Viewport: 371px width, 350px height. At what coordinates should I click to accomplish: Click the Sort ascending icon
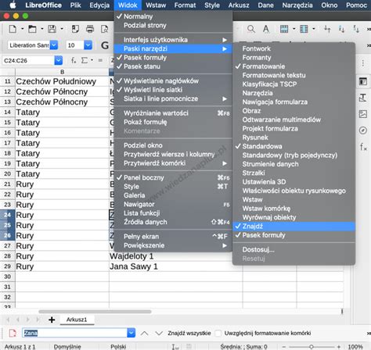[341, 29]
